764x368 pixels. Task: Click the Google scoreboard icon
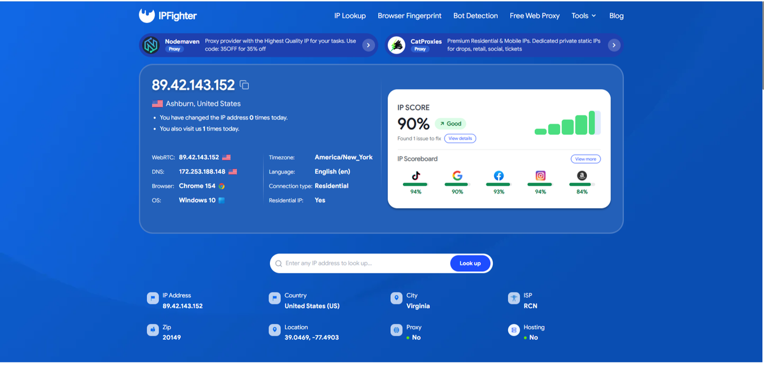pos(457,176)
